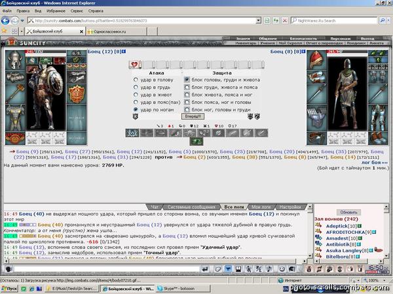
Task: Click player Adeptick in the room list
Action: [337, 226]
